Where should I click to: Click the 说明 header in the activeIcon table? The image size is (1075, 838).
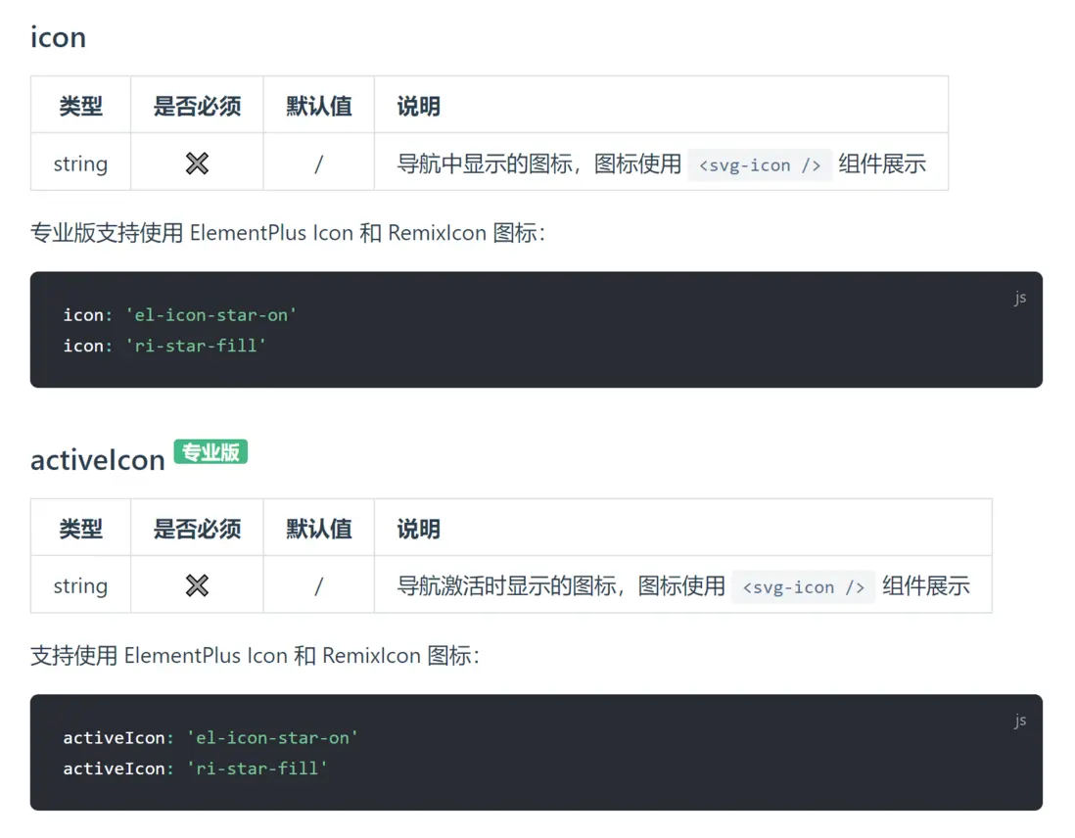[418, 529]
